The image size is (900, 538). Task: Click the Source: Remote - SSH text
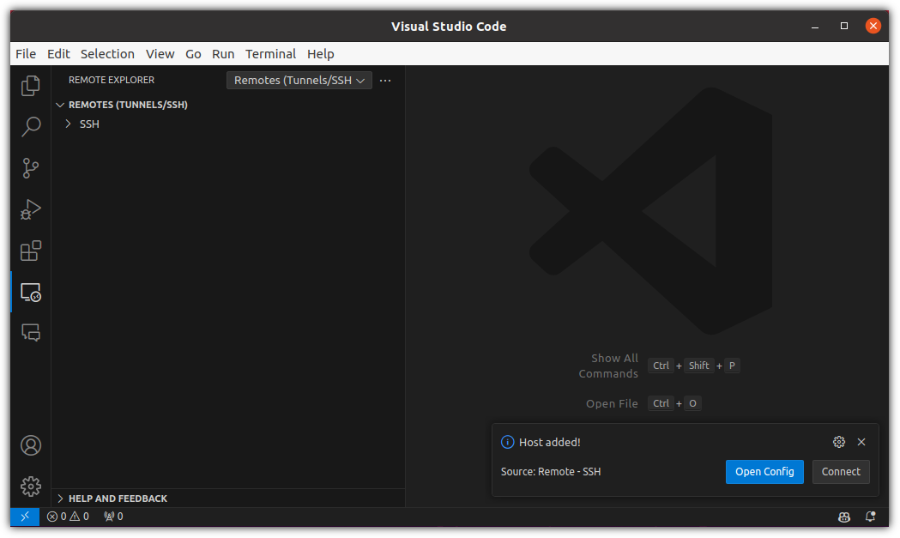tap(551, 472)
